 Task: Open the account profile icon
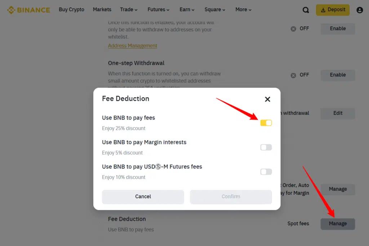360,10
